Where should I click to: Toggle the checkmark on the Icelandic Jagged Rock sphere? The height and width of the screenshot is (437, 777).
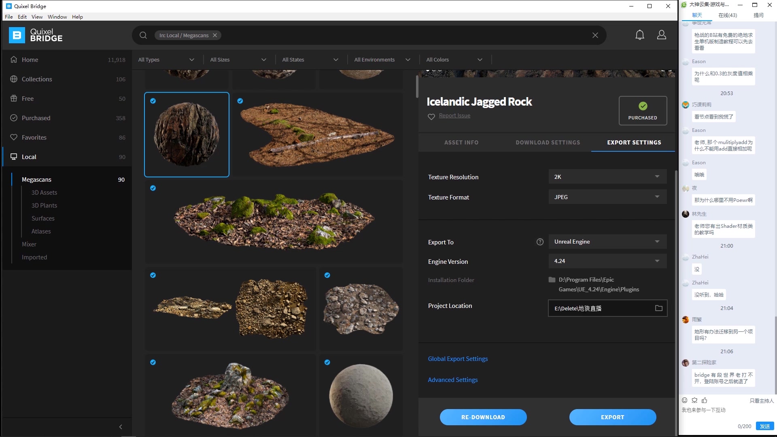[x=153, y=101]
